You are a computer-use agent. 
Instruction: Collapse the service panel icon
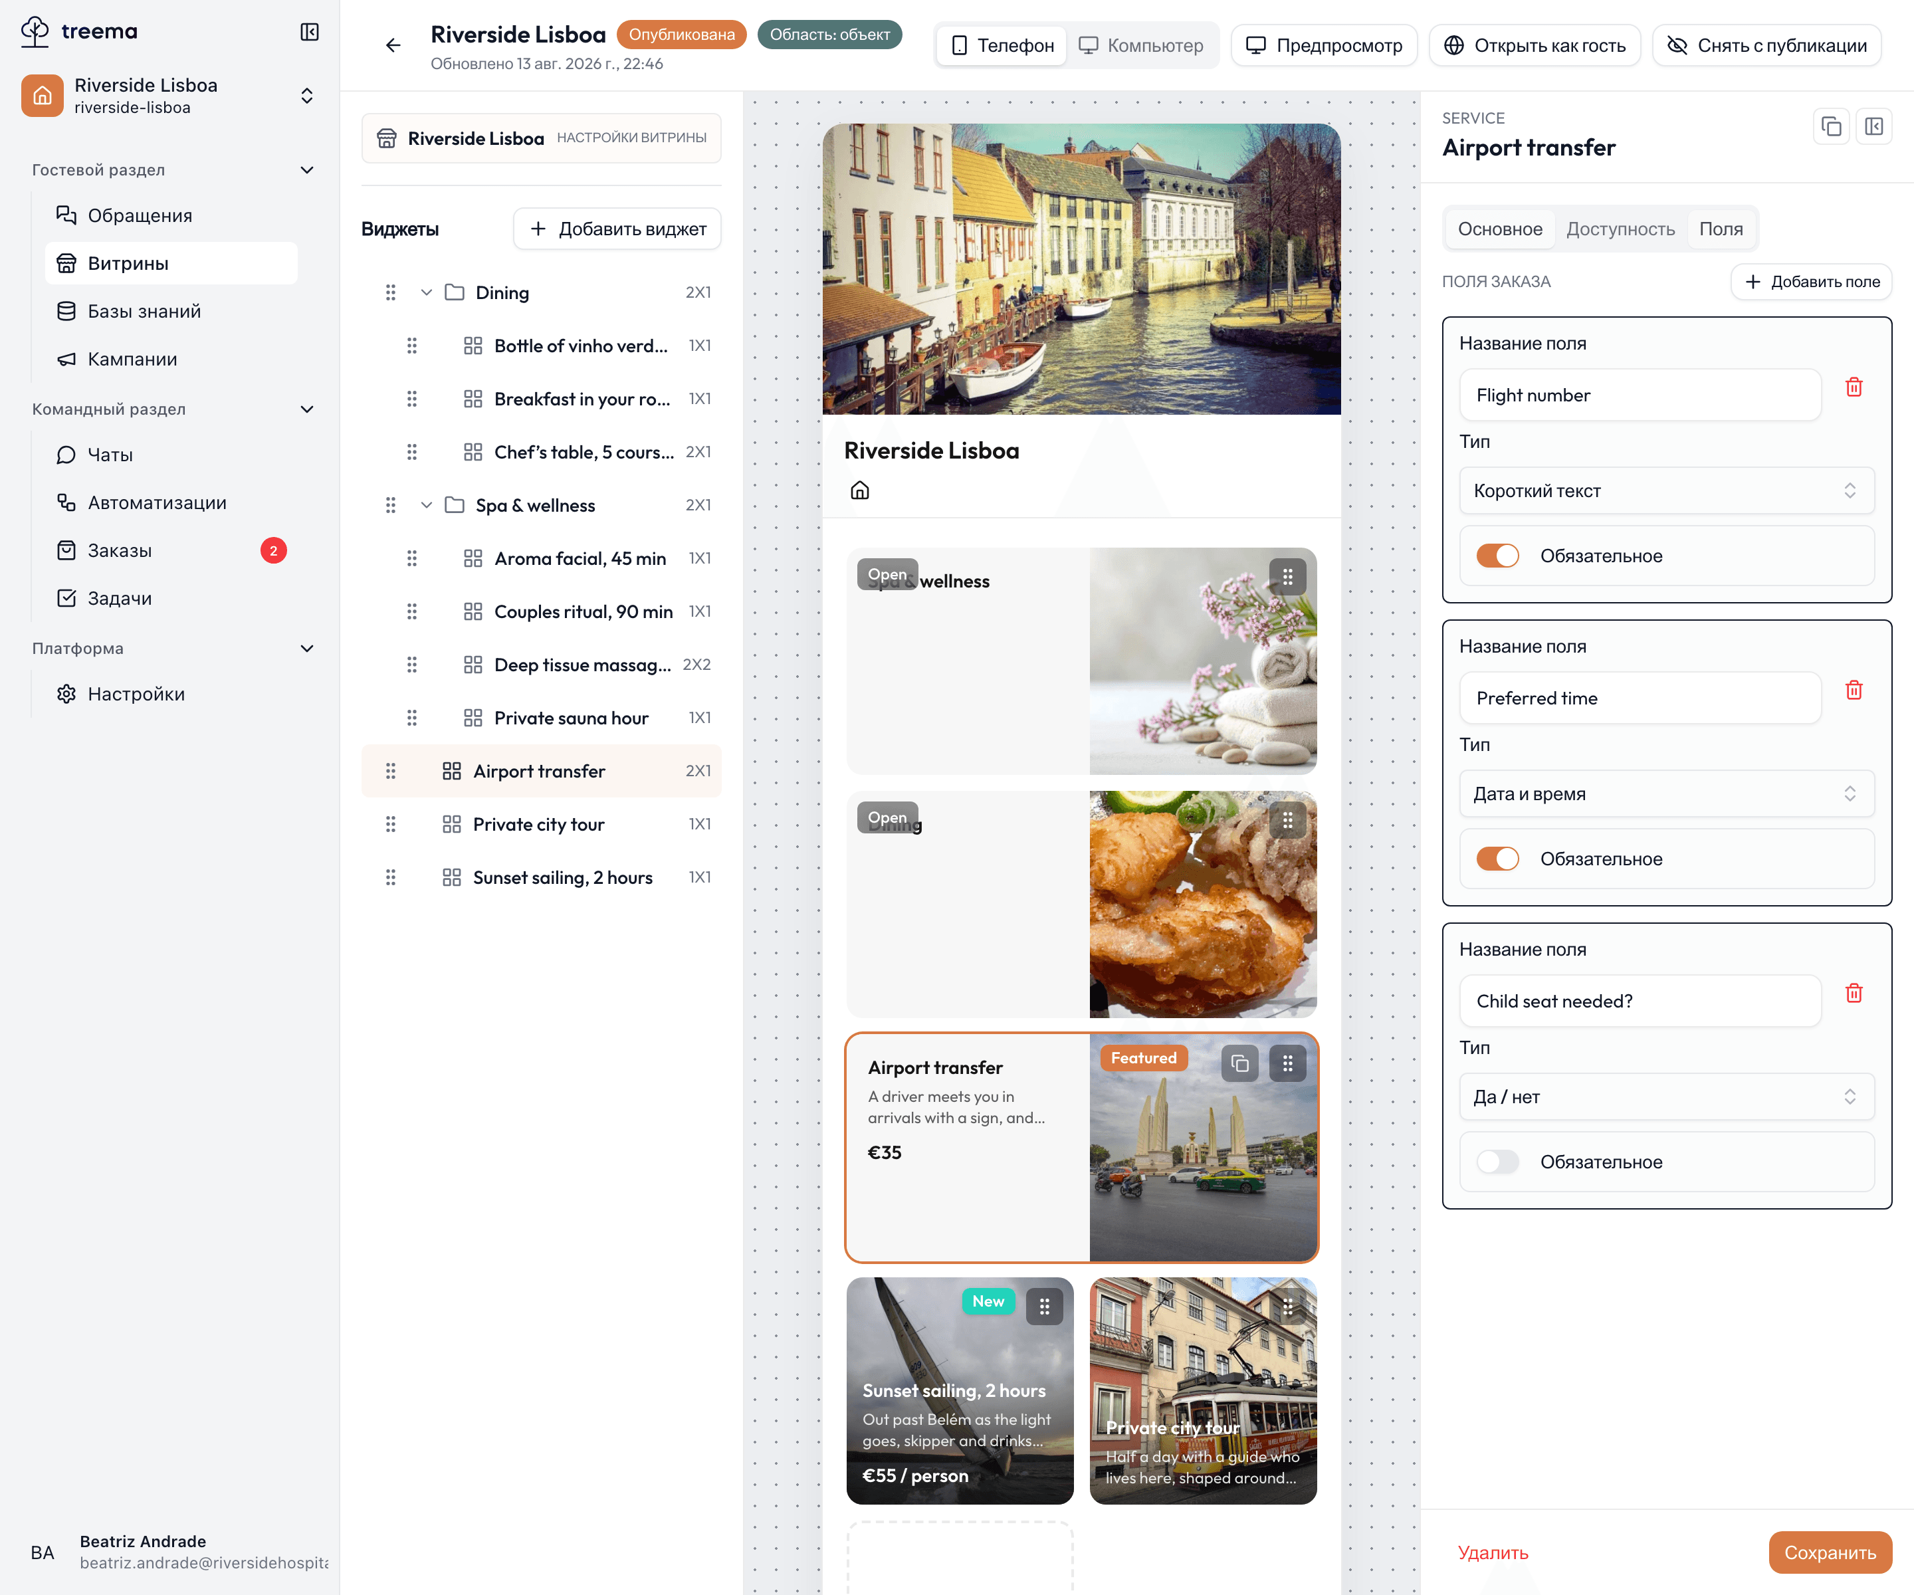click(1874, 127)
